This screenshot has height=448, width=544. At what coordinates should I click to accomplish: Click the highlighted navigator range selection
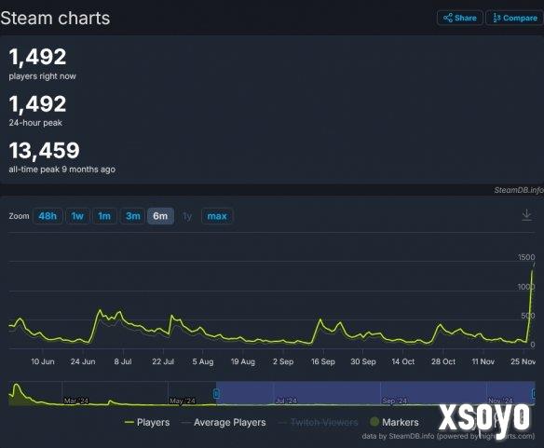(375, 393)
